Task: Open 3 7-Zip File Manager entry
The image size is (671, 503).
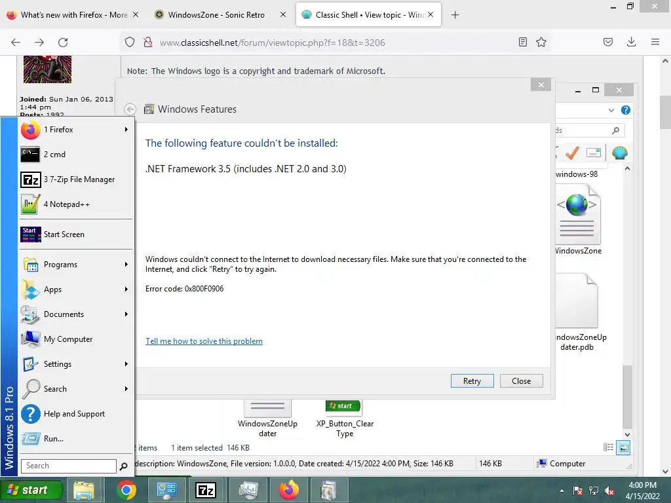Action: (75, 179)
